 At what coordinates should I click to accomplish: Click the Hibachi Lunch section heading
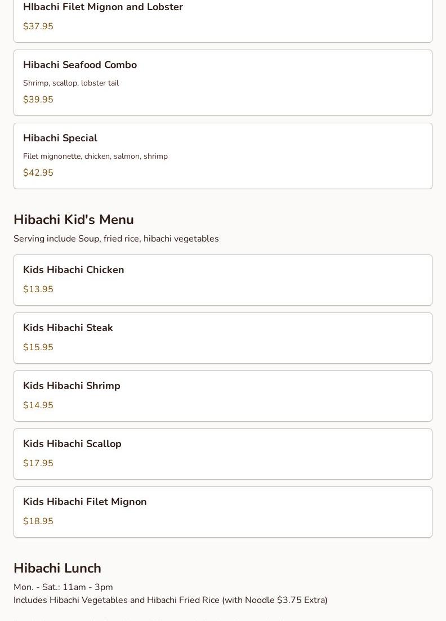tap(57, 568)
